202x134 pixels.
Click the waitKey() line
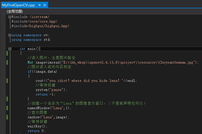tap(37, 126)
